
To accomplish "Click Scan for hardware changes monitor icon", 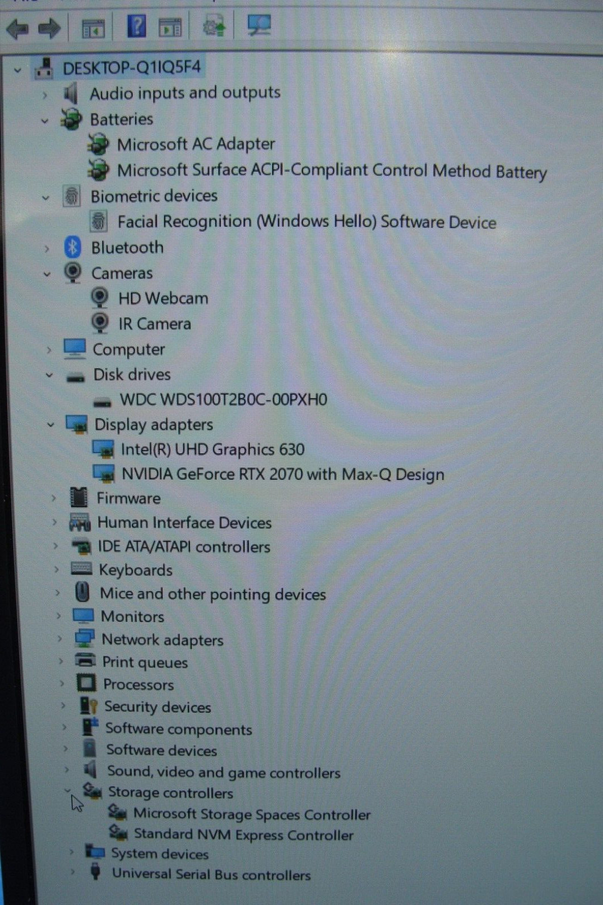I will (259, 25).
